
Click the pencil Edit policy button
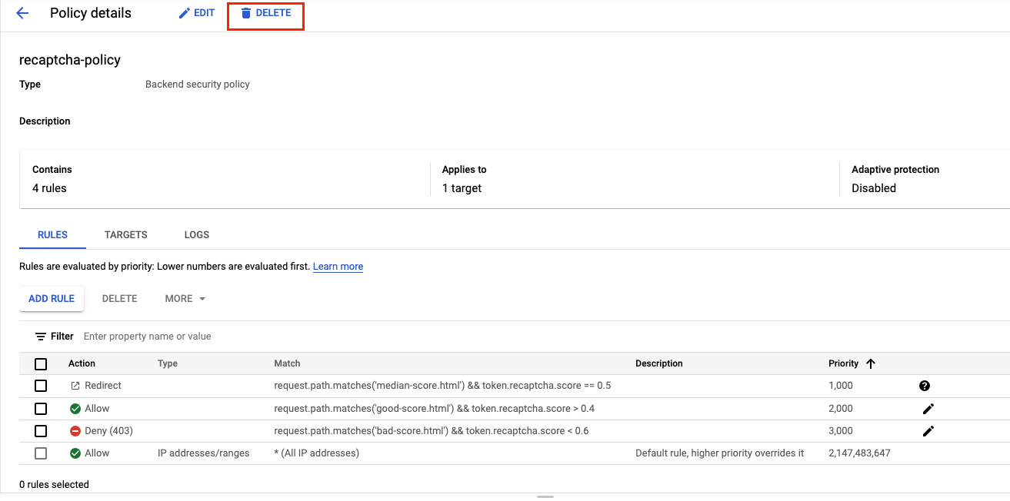pos(196,13)
